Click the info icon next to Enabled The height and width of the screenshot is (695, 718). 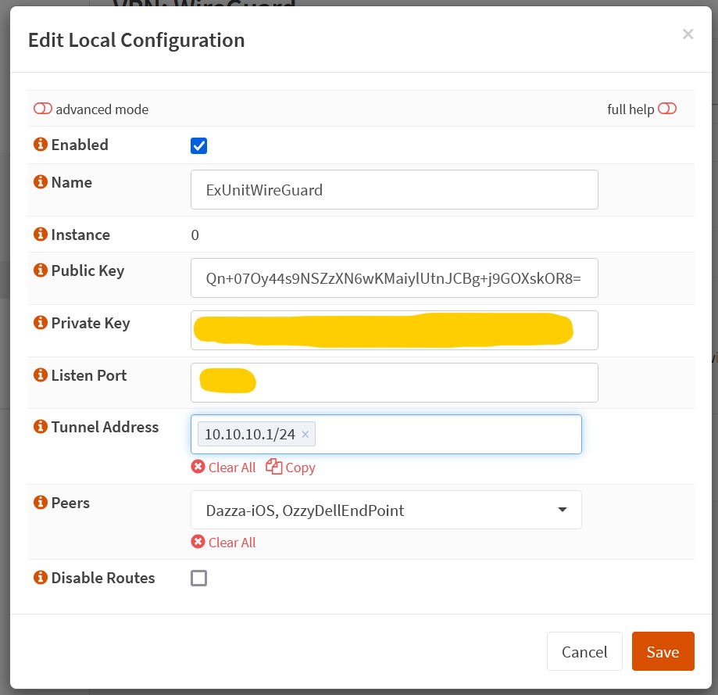click(40, 145)
